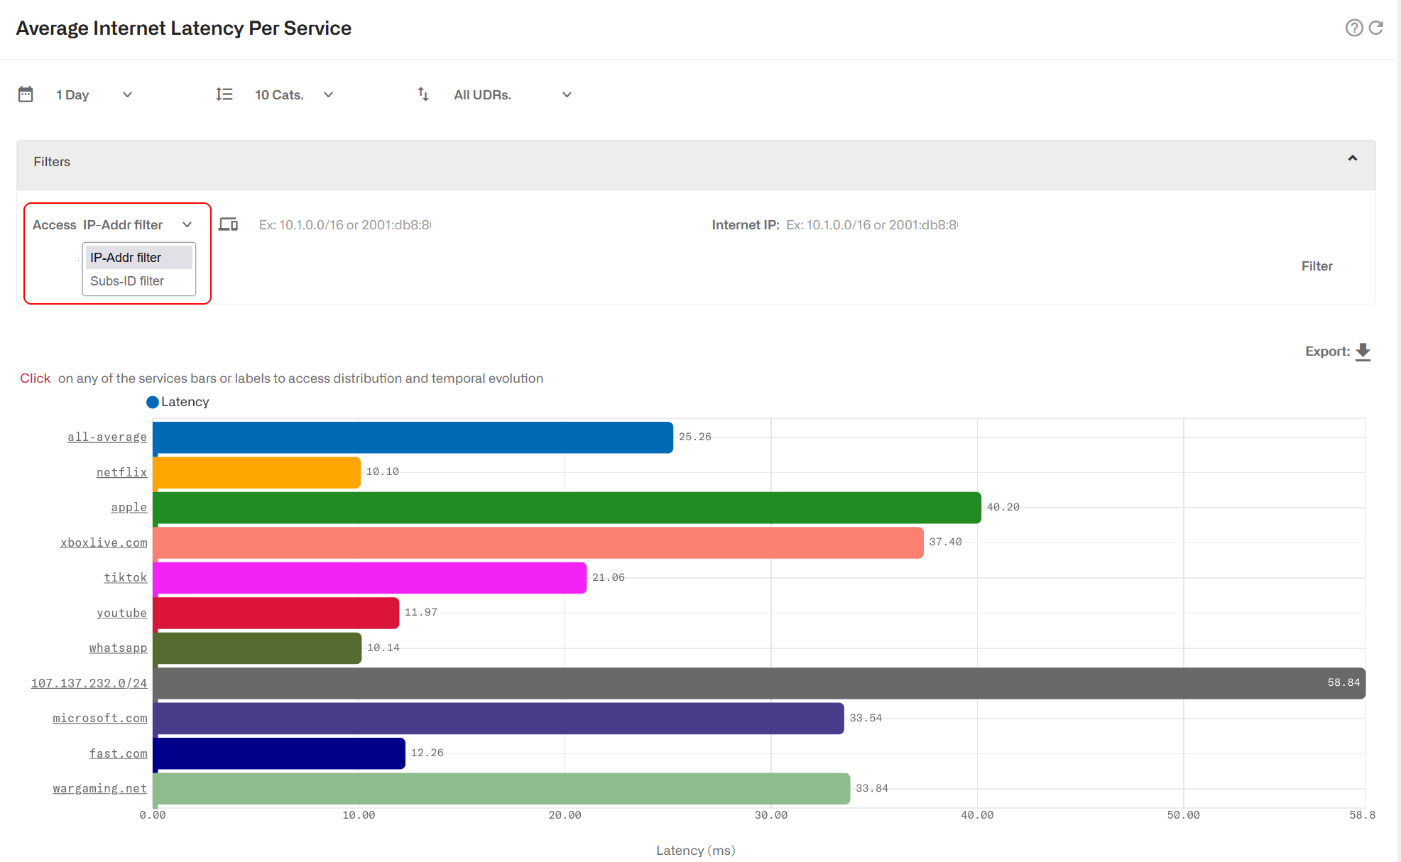Open the microsoft.com service label
Image resolution: width=1401 pixels, height=862 pixels.
(100, 719)
